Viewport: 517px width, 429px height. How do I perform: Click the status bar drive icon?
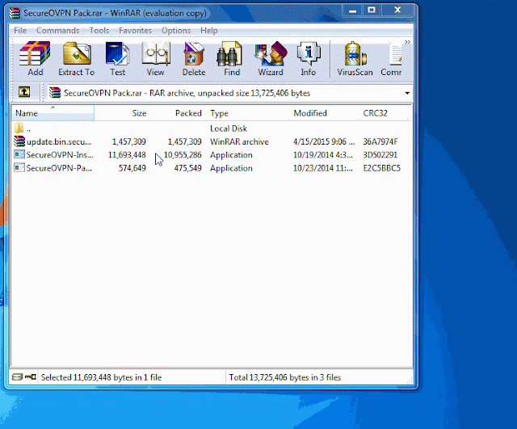click(17, 376)
